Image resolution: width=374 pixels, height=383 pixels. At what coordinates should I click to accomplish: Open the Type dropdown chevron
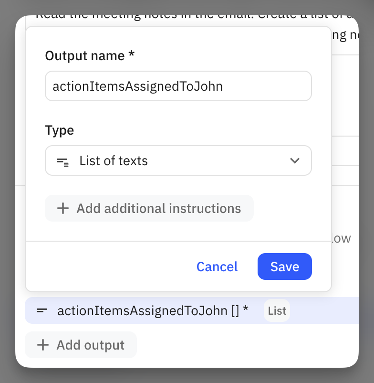point(295,160)
